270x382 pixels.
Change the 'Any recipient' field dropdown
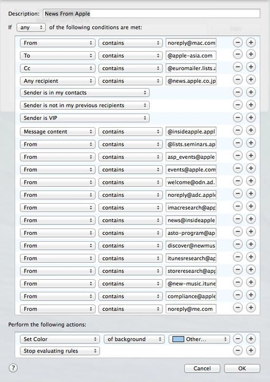click(57, 81)
